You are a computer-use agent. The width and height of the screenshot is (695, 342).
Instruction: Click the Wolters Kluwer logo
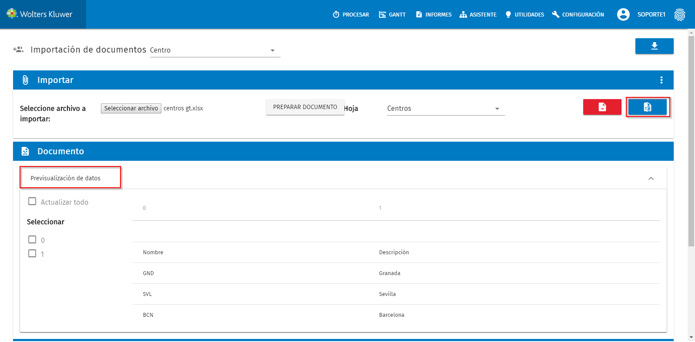coord(40,14)
